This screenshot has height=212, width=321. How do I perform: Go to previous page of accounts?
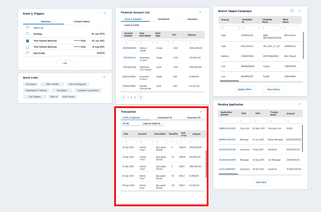(x=124, y=97)
